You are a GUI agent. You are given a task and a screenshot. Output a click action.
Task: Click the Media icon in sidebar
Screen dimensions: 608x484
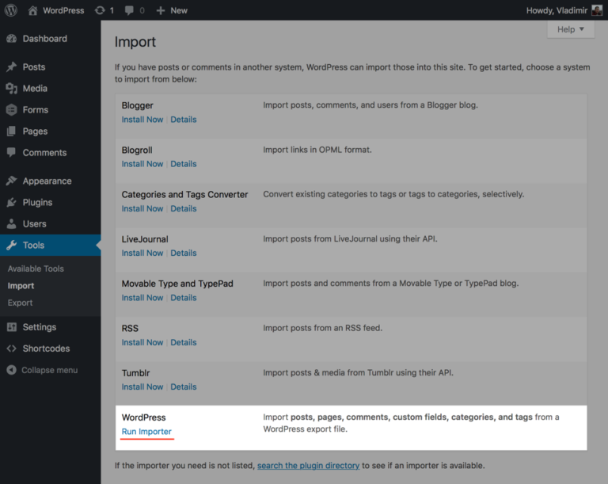click(x=12, y=89)
